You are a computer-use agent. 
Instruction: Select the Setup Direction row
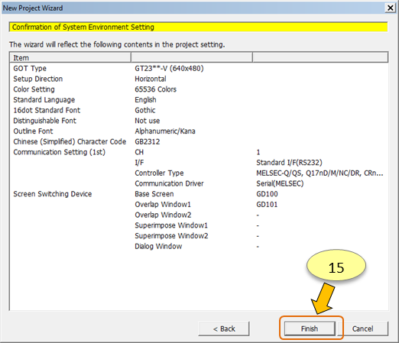[199, 79]
